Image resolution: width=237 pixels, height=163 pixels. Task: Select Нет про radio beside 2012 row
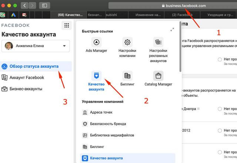(220, 130)
